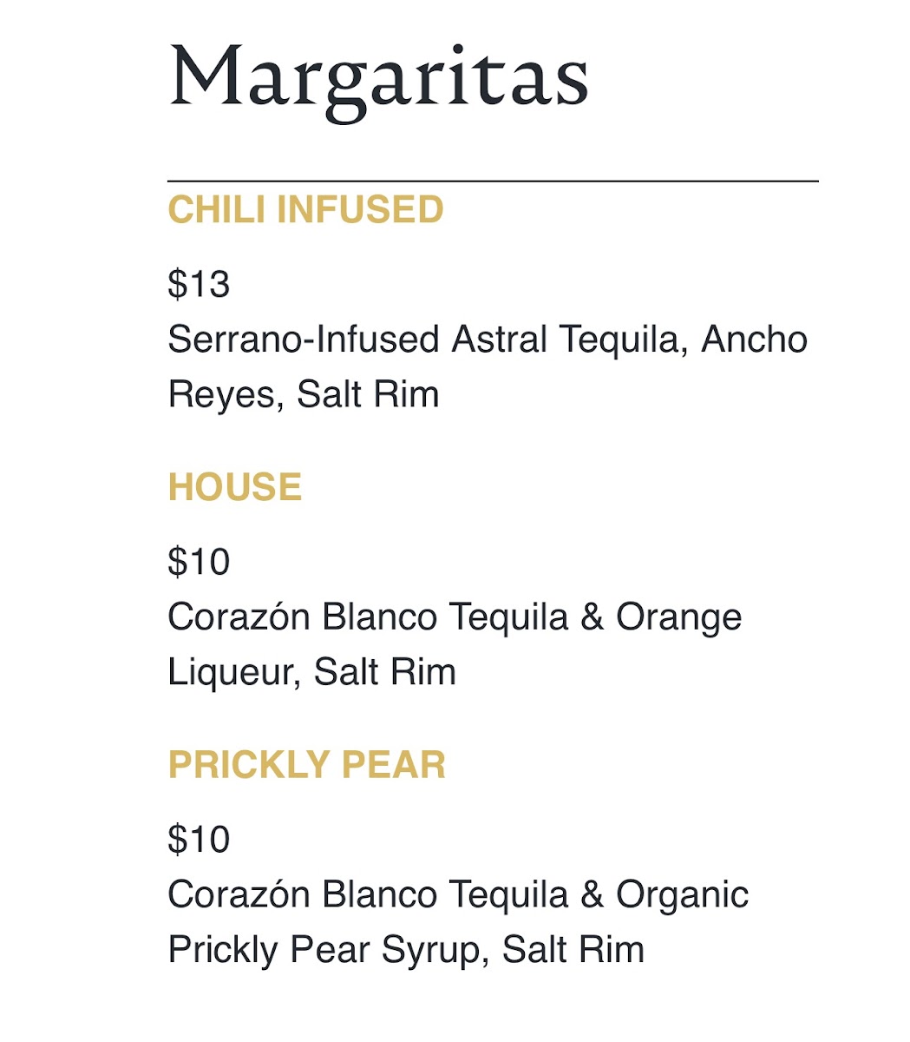Screen dimensions: 910x1042
Task: Click "Salt Rim" in Chili Infused description
Action: [368, 395]
